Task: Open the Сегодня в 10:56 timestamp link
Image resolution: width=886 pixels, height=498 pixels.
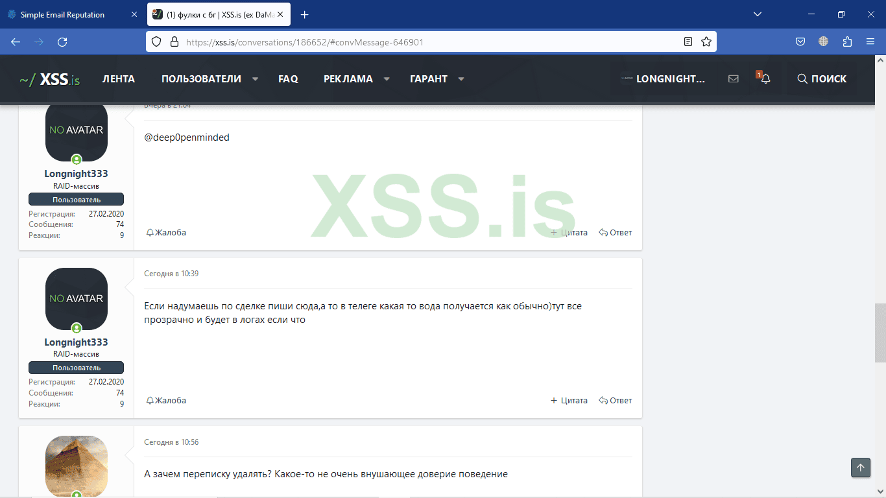Action: [x=171, y=442]
